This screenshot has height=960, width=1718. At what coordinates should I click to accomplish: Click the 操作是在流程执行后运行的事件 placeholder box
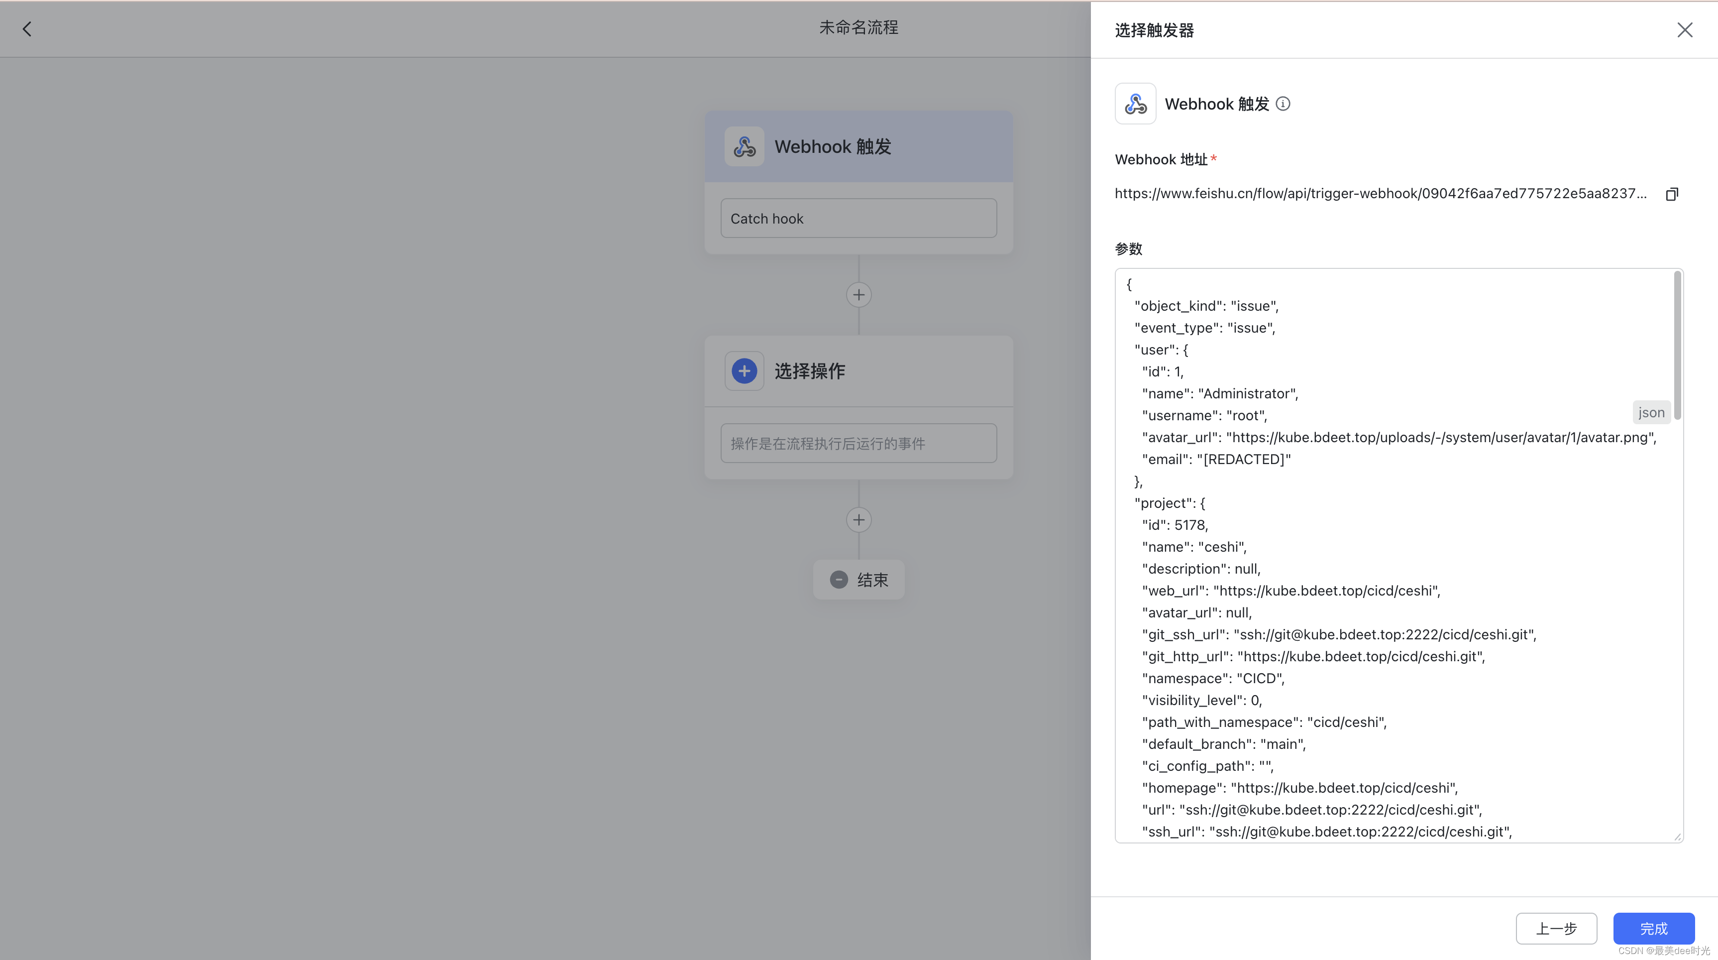click(859, 443)
